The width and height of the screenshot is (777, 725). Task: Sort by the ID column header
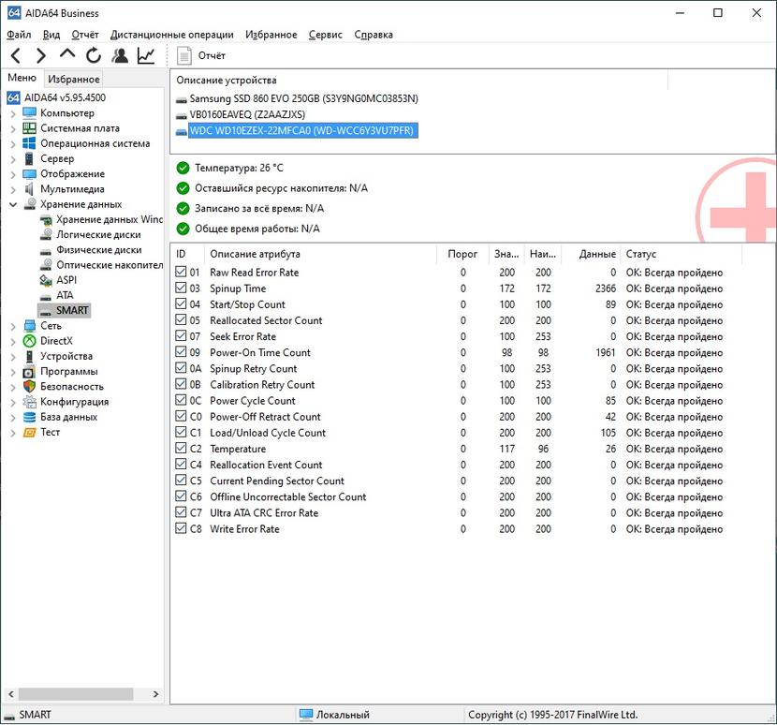187,254
